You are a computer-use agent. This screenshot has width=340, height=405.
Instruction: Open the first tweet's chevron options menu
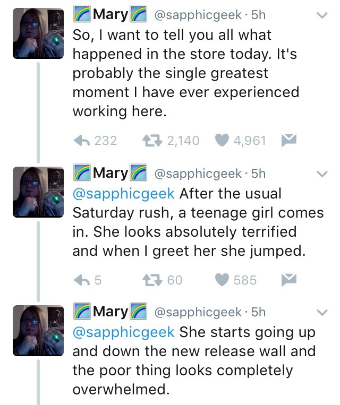(321, 17)
